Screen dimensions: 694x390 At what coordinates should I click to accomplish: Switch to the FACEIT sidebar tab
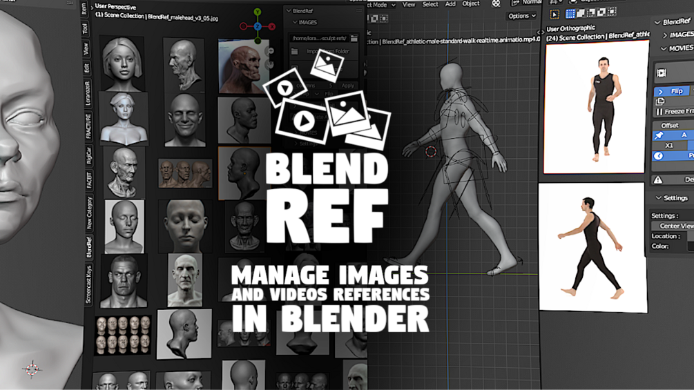pos(89,180)
